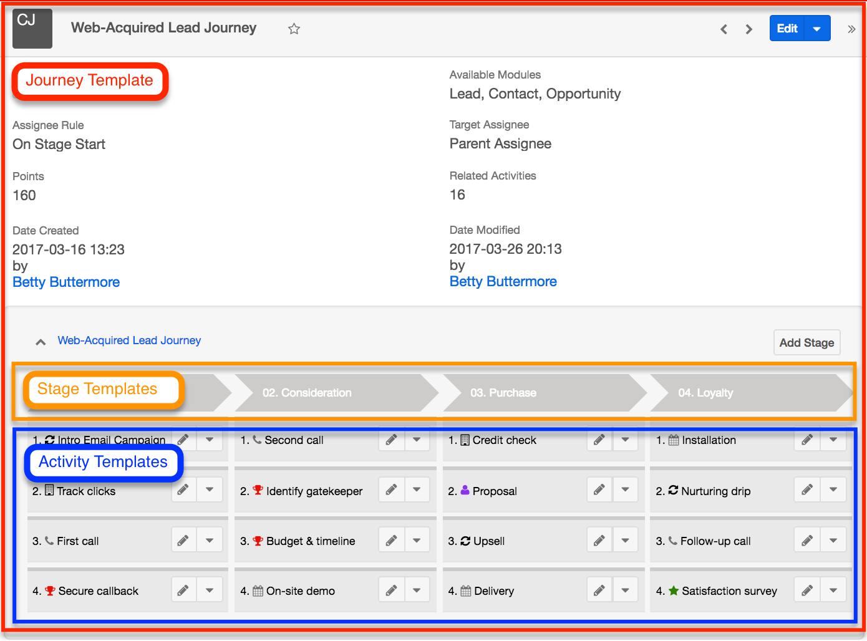Image resolution: width=867 pixels, height=641 pixels.
Task: Open dropdown next to Upsell activity
Action: (x=625, y=541)
